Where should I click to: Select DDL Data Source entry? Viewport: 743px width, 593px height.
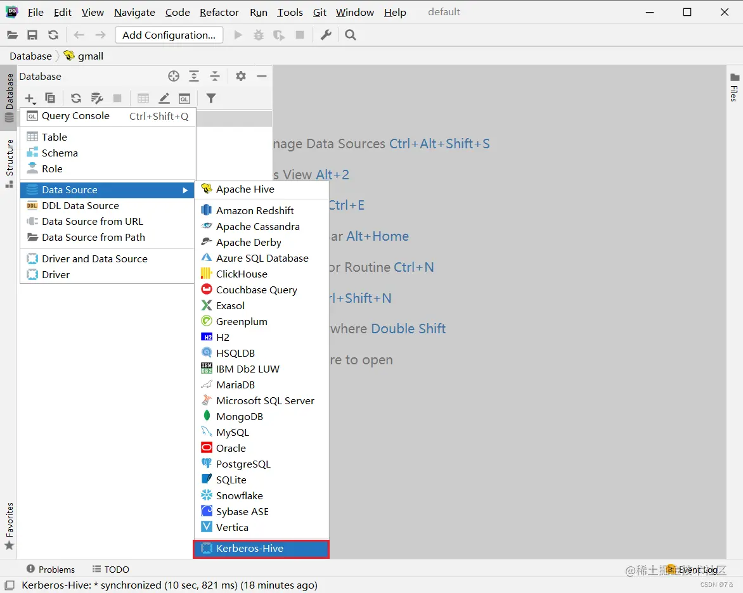point(108,205)
